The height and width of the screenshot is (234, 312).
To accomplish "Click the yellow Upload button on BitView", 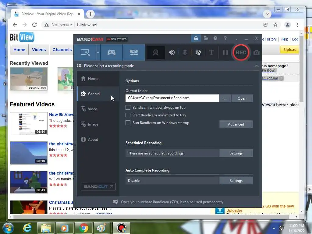I will pyautogui.click(x=290, y=50).
